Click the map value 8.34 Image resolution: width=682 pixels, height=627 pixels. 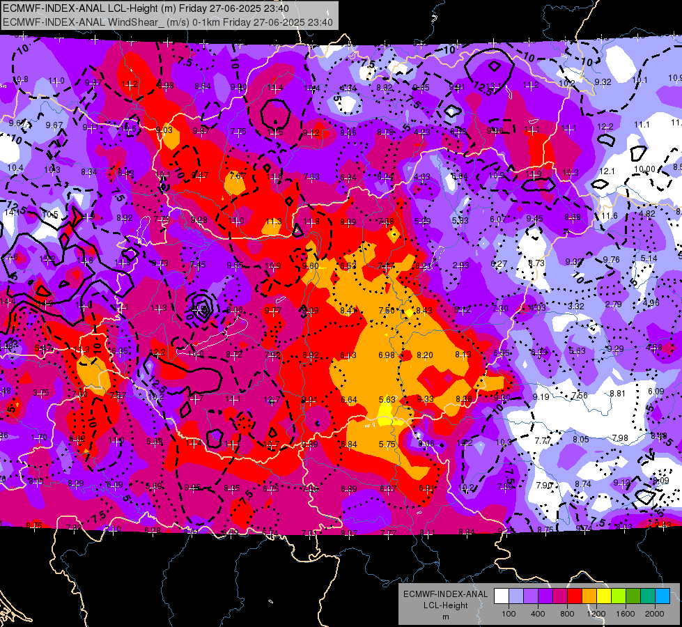tap(89, 172)
